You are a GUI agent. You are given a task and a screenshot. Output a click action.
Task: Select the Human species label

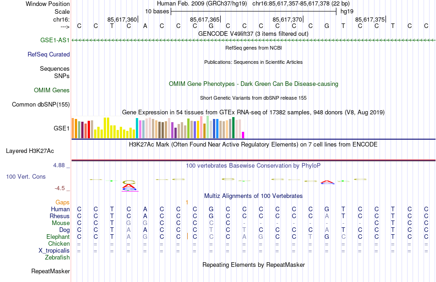click(60, 209)
